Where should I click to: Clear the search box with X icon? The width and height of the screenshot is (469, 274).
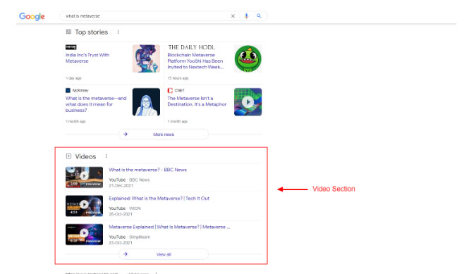point(233,15)
